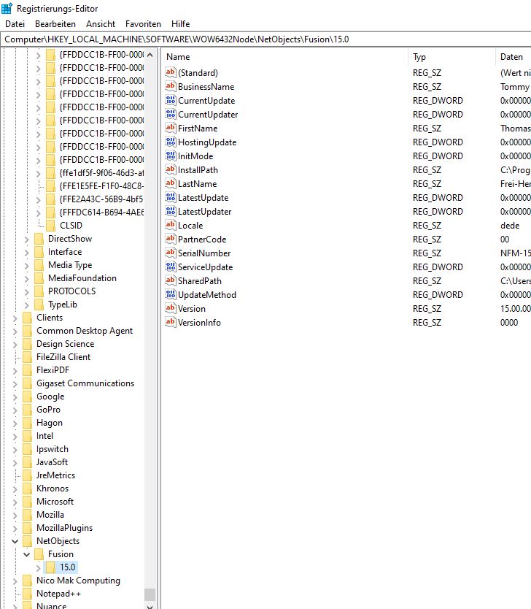Click the InstallPath string value icon
The height and width of the screenshot is (609, 531).
(171, 170)
